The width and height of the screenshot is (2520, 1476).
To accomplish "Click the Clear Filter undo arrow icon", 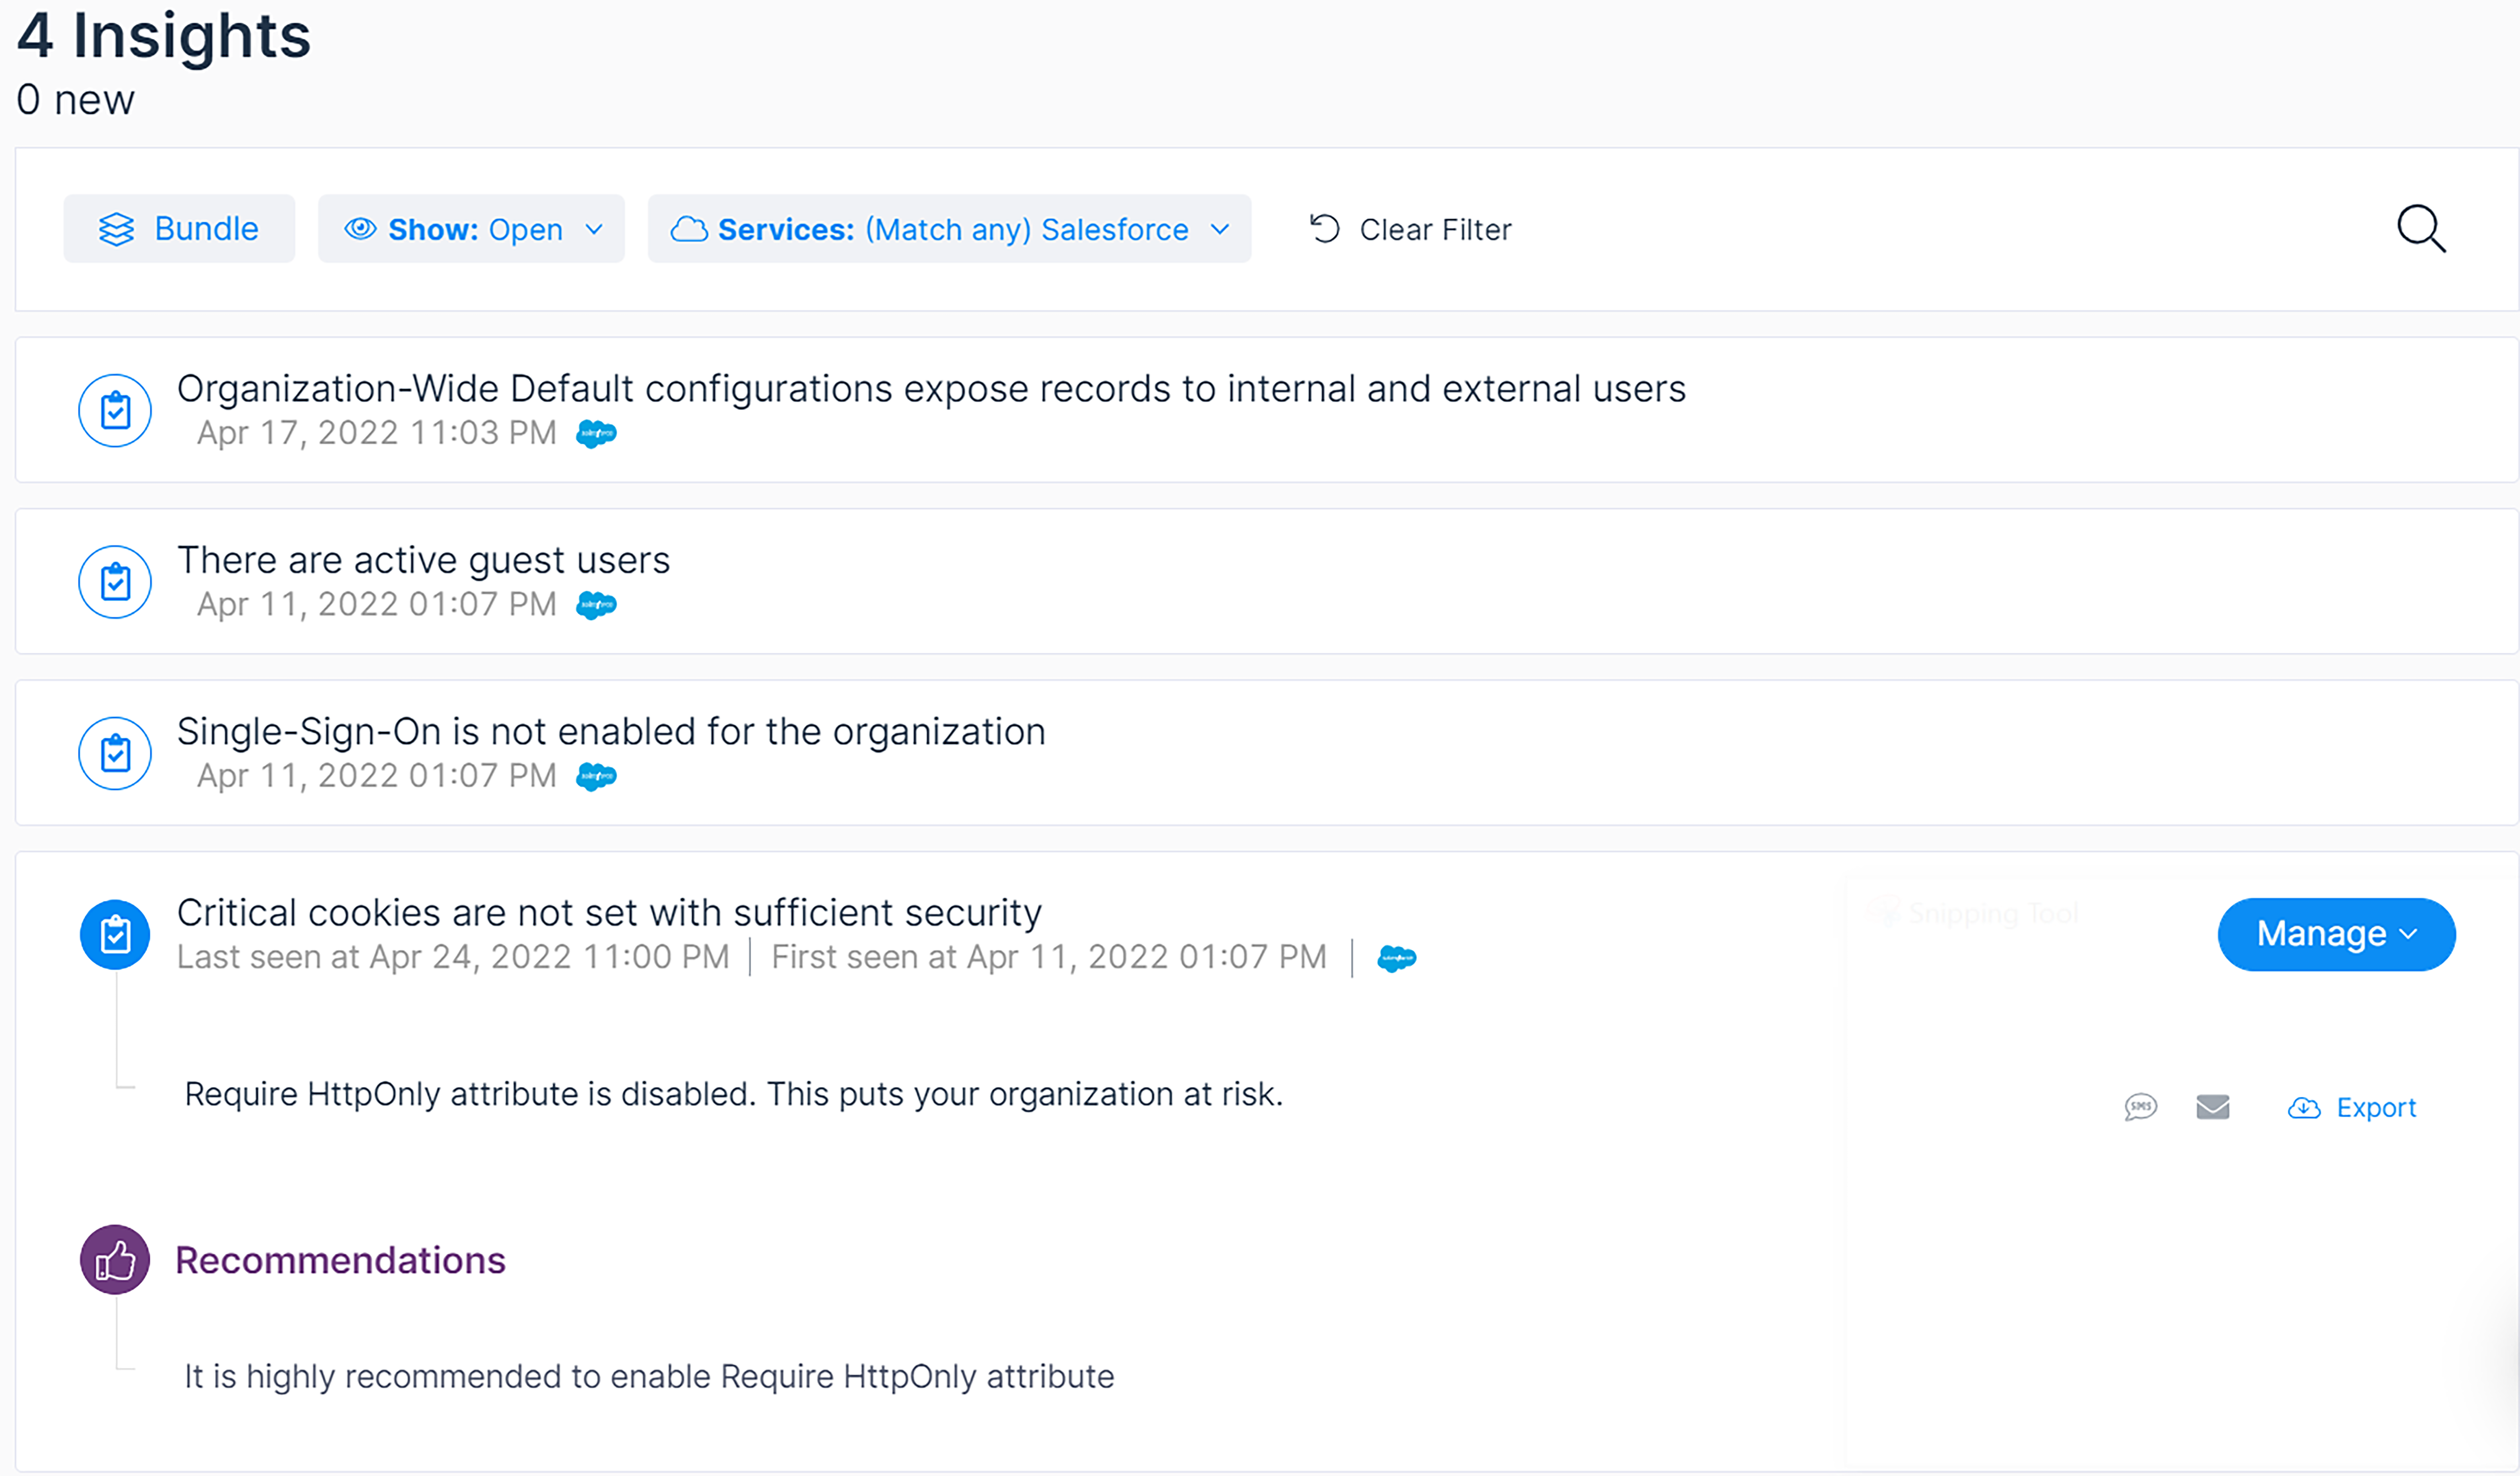I will click(x=1325, y=229).
